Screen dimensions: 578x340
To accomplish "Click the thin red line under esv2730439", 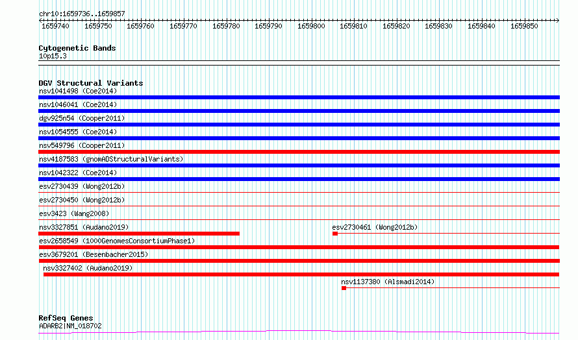I will pos(299,192).
